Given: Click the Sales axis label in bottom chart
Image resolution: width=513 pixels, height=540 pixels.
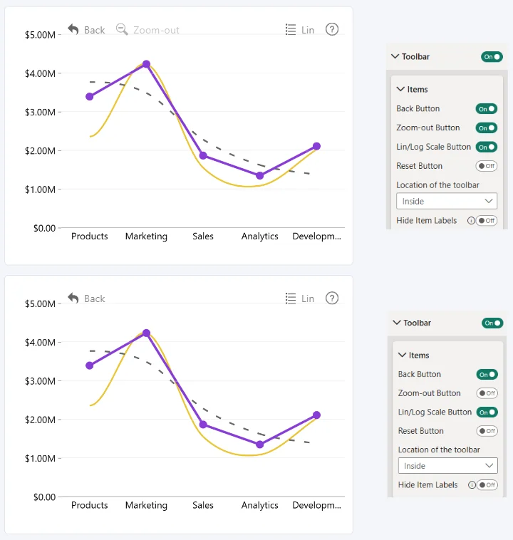Looking at the screenshot, I should tap(203, 505).
